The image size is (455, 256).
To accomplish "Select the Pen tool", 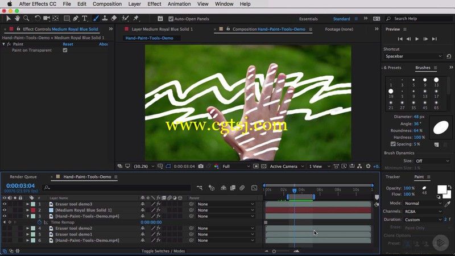I will [x=76, y=18].
